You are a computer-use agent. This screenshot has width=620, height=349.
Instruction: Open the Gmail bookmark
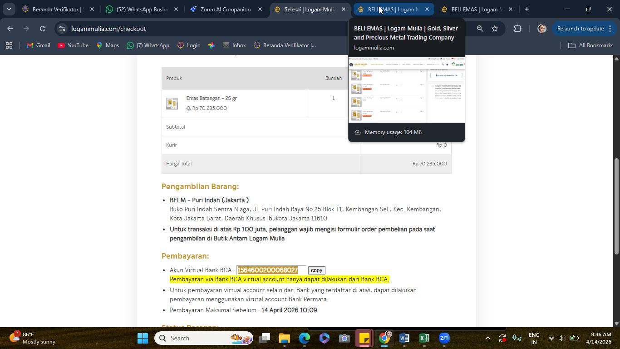click(x=38, y=45)
